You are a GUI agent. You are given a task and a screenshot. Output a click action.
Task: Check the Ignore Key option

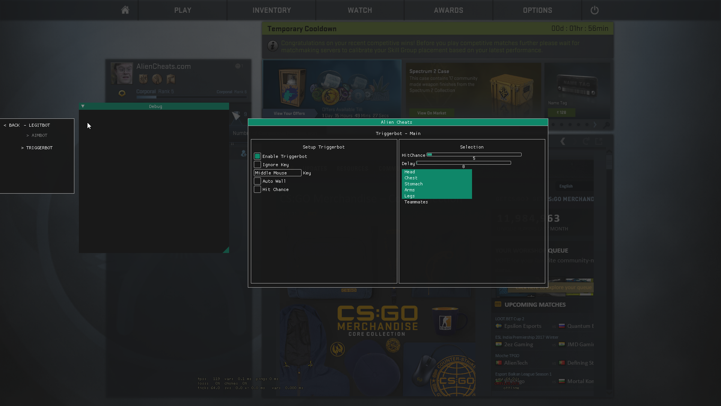click(x=257, y=165)
